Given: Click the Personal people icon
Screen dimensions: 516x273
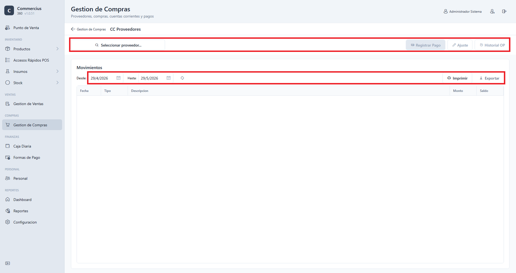Looking at the screenshot, I should 8,178.
